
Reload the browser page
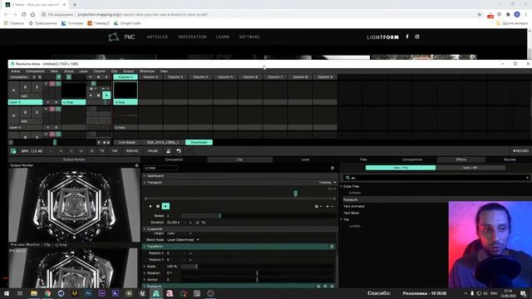pyautogui.click(x=23, y=15)
